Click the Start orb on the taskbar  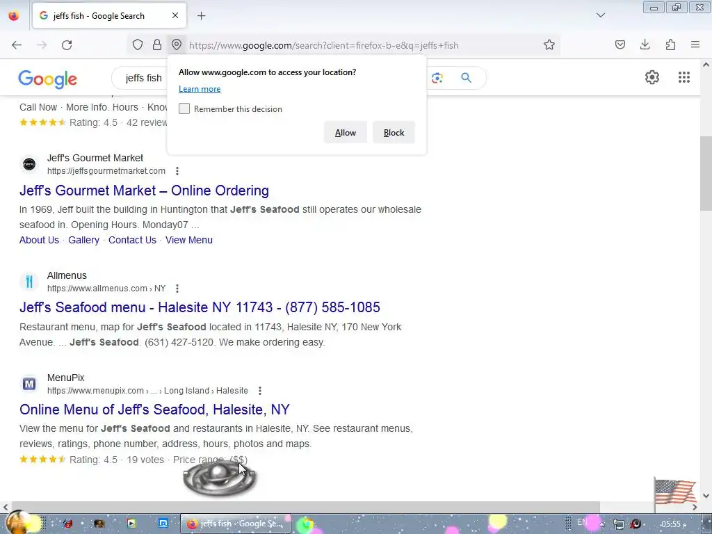coord(18,523)
